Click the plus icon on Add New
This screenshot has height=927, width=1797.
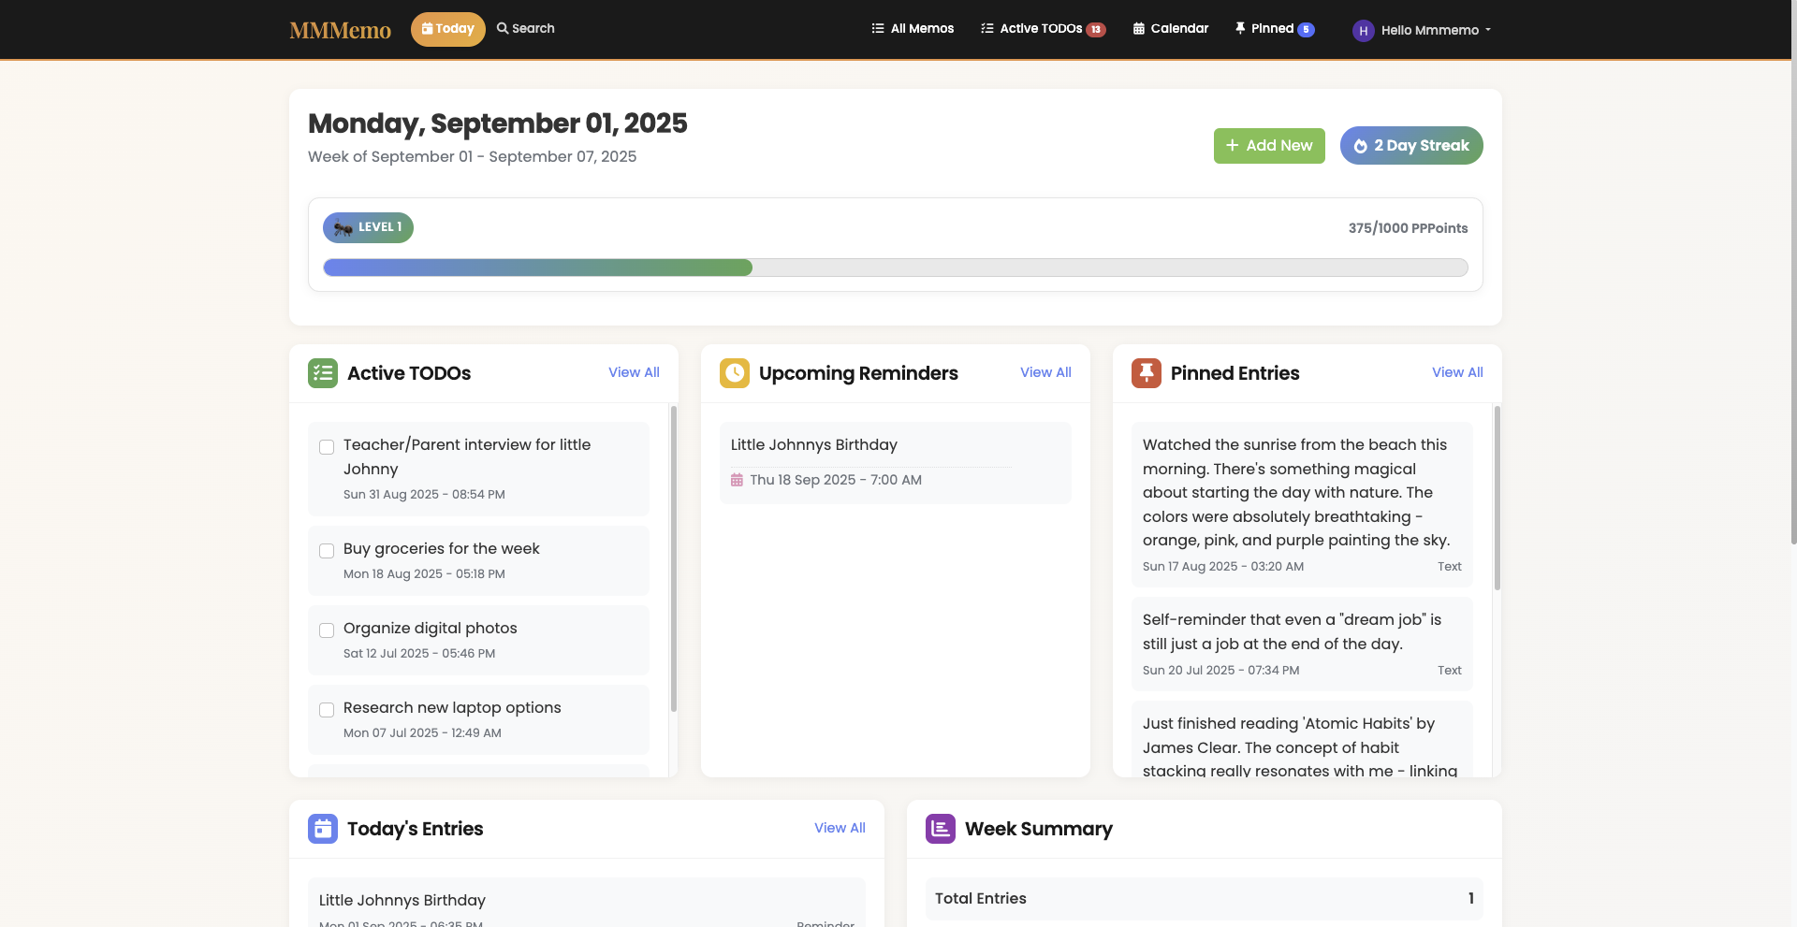coord(1233,146)
